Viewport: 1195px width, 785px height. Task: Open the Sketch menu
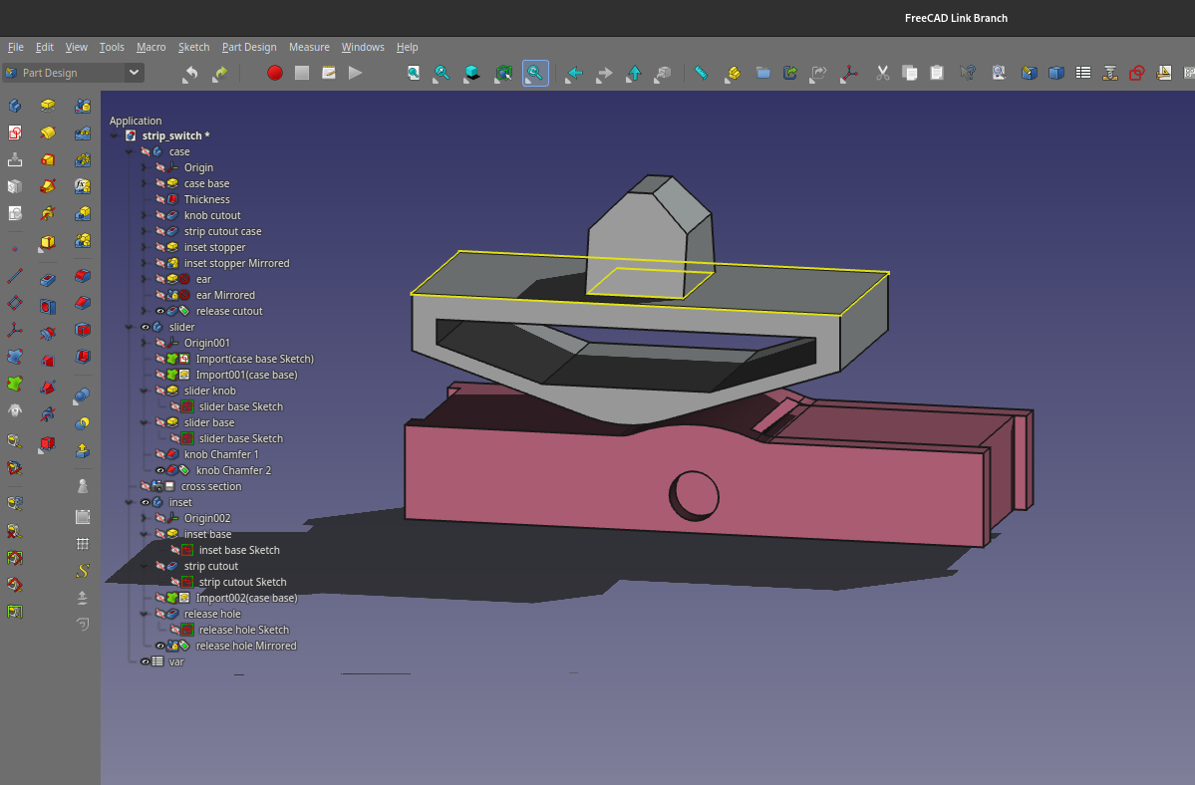click(193, 47)
